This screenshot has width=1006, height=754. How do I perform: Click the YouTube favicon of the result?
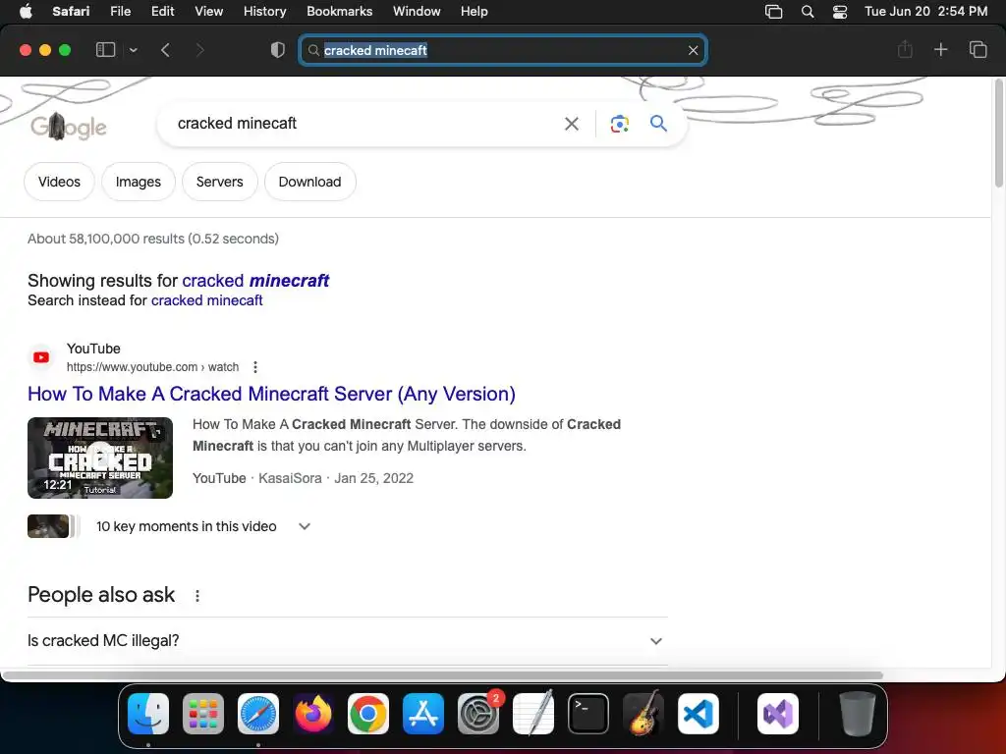click(41, 357)
